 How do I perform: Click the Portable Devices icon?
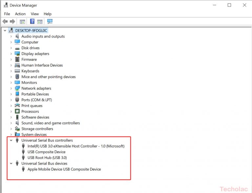17,94
